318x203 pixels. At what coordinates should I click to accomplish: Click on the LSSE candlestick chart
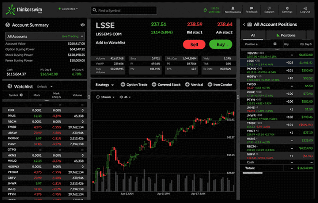[x=163, y=147]
